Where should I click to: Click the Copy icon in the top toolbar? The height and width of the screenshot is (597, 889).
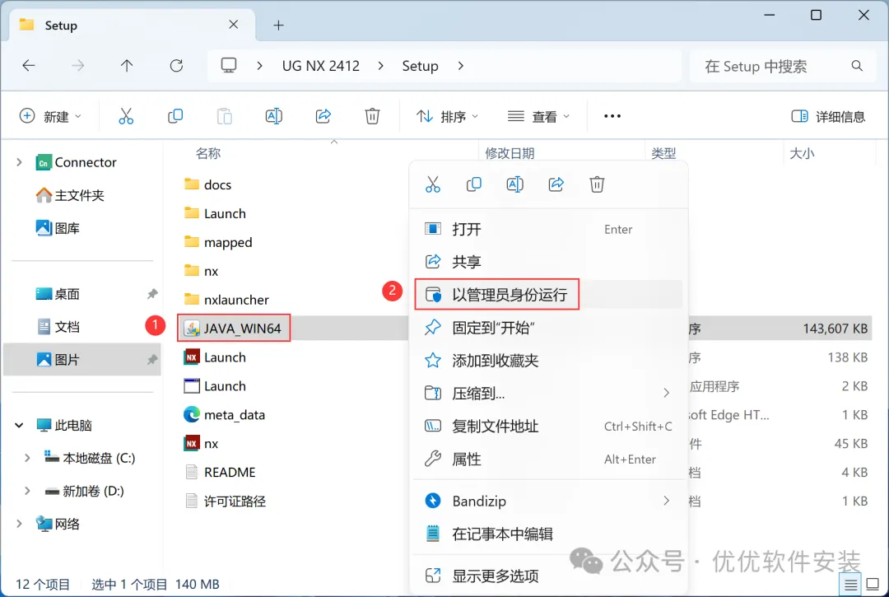point(175,116)
